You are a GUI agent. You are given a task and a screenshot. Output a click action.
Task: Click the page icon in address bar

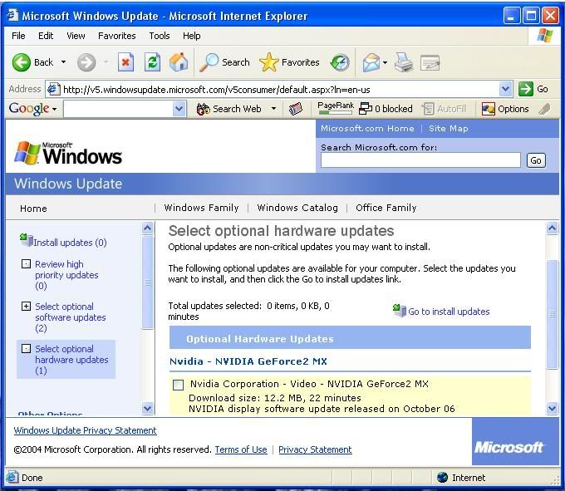point(54,89)
